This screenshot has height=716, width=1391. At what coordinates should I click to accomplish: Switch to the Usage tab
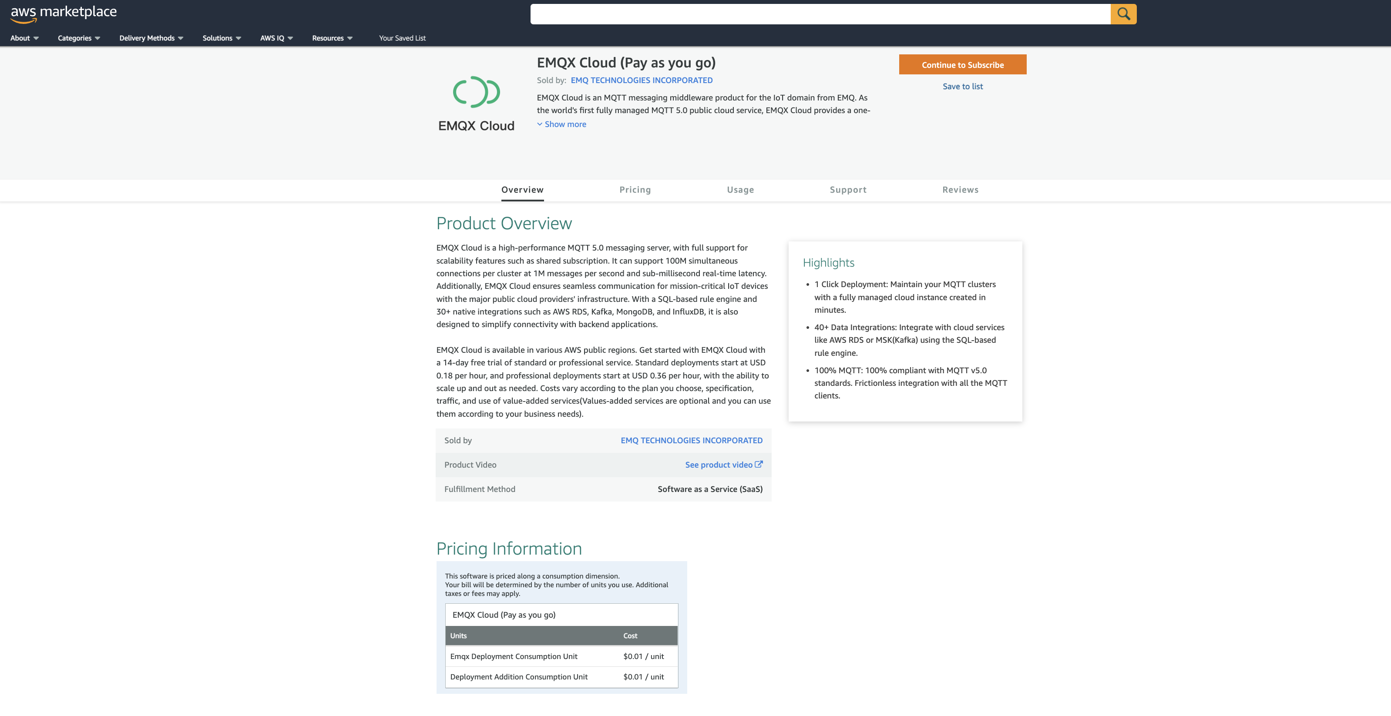740,189
